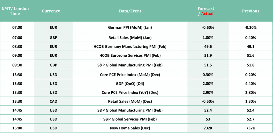This screenshot has height=133, width=273.
Task: Open Core PCE Price Index (MoM) event
Action: tap(130, 74)
